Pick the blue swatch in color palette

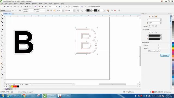click(x=173, y=43)
